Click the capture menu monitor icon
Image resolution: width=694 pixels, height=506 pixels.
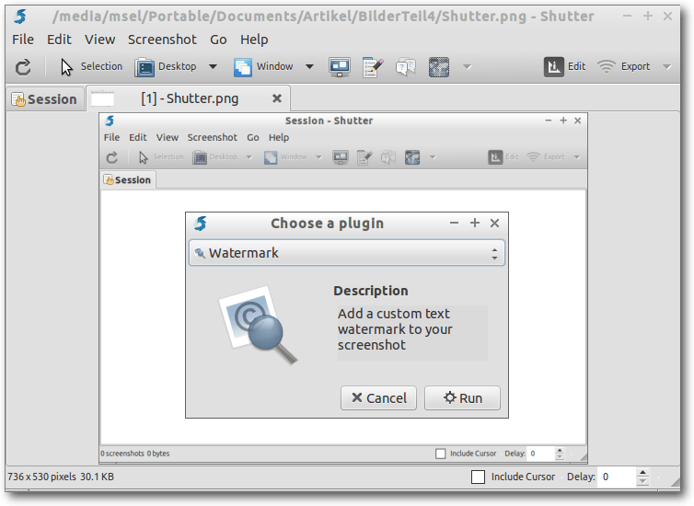pyautogui.click(x=340, y=67)
